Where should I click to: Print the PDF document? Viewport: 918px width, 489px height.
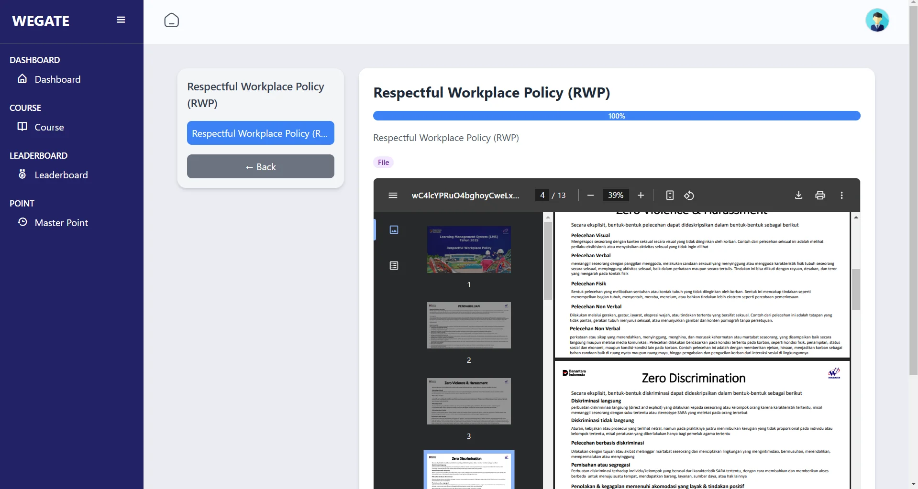(x=820, y=196)
